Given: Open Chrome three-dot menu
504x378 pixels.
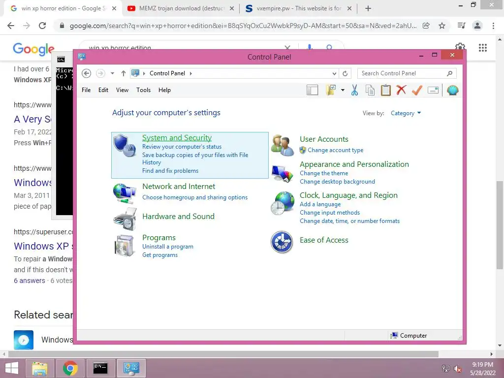Looking at the screenshot, I should (493, 26).
